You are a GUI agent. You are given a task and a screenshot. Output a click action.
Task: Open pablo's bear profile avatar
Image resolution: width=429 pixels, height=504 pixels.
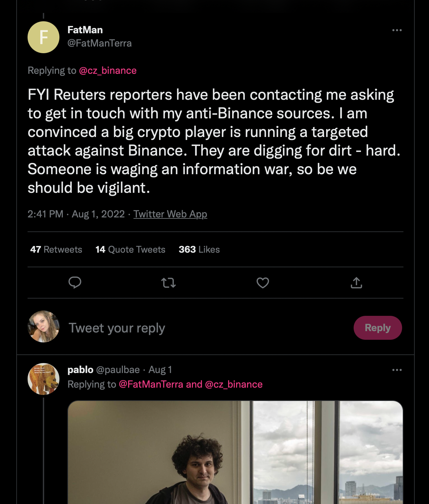43,379
